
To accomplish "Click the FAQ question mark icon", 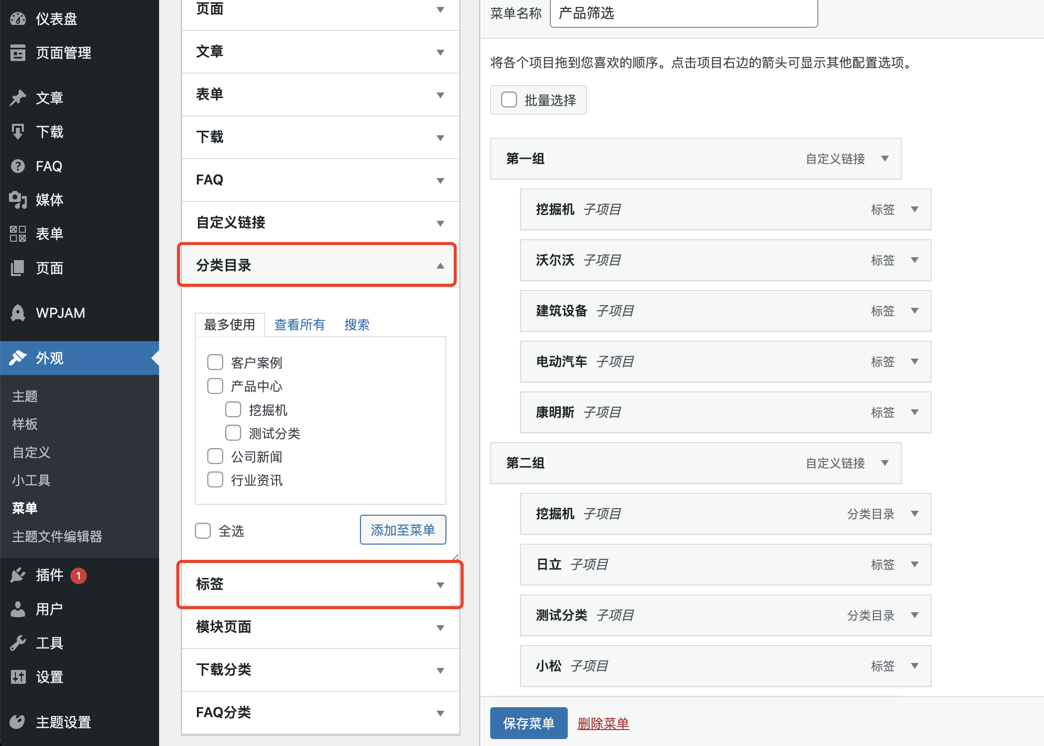I will pos(18,166).
